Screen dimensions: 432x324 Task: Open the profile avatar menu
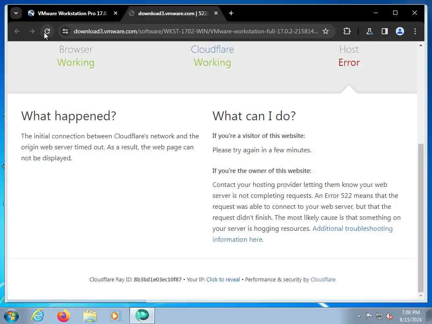[400, 31]
